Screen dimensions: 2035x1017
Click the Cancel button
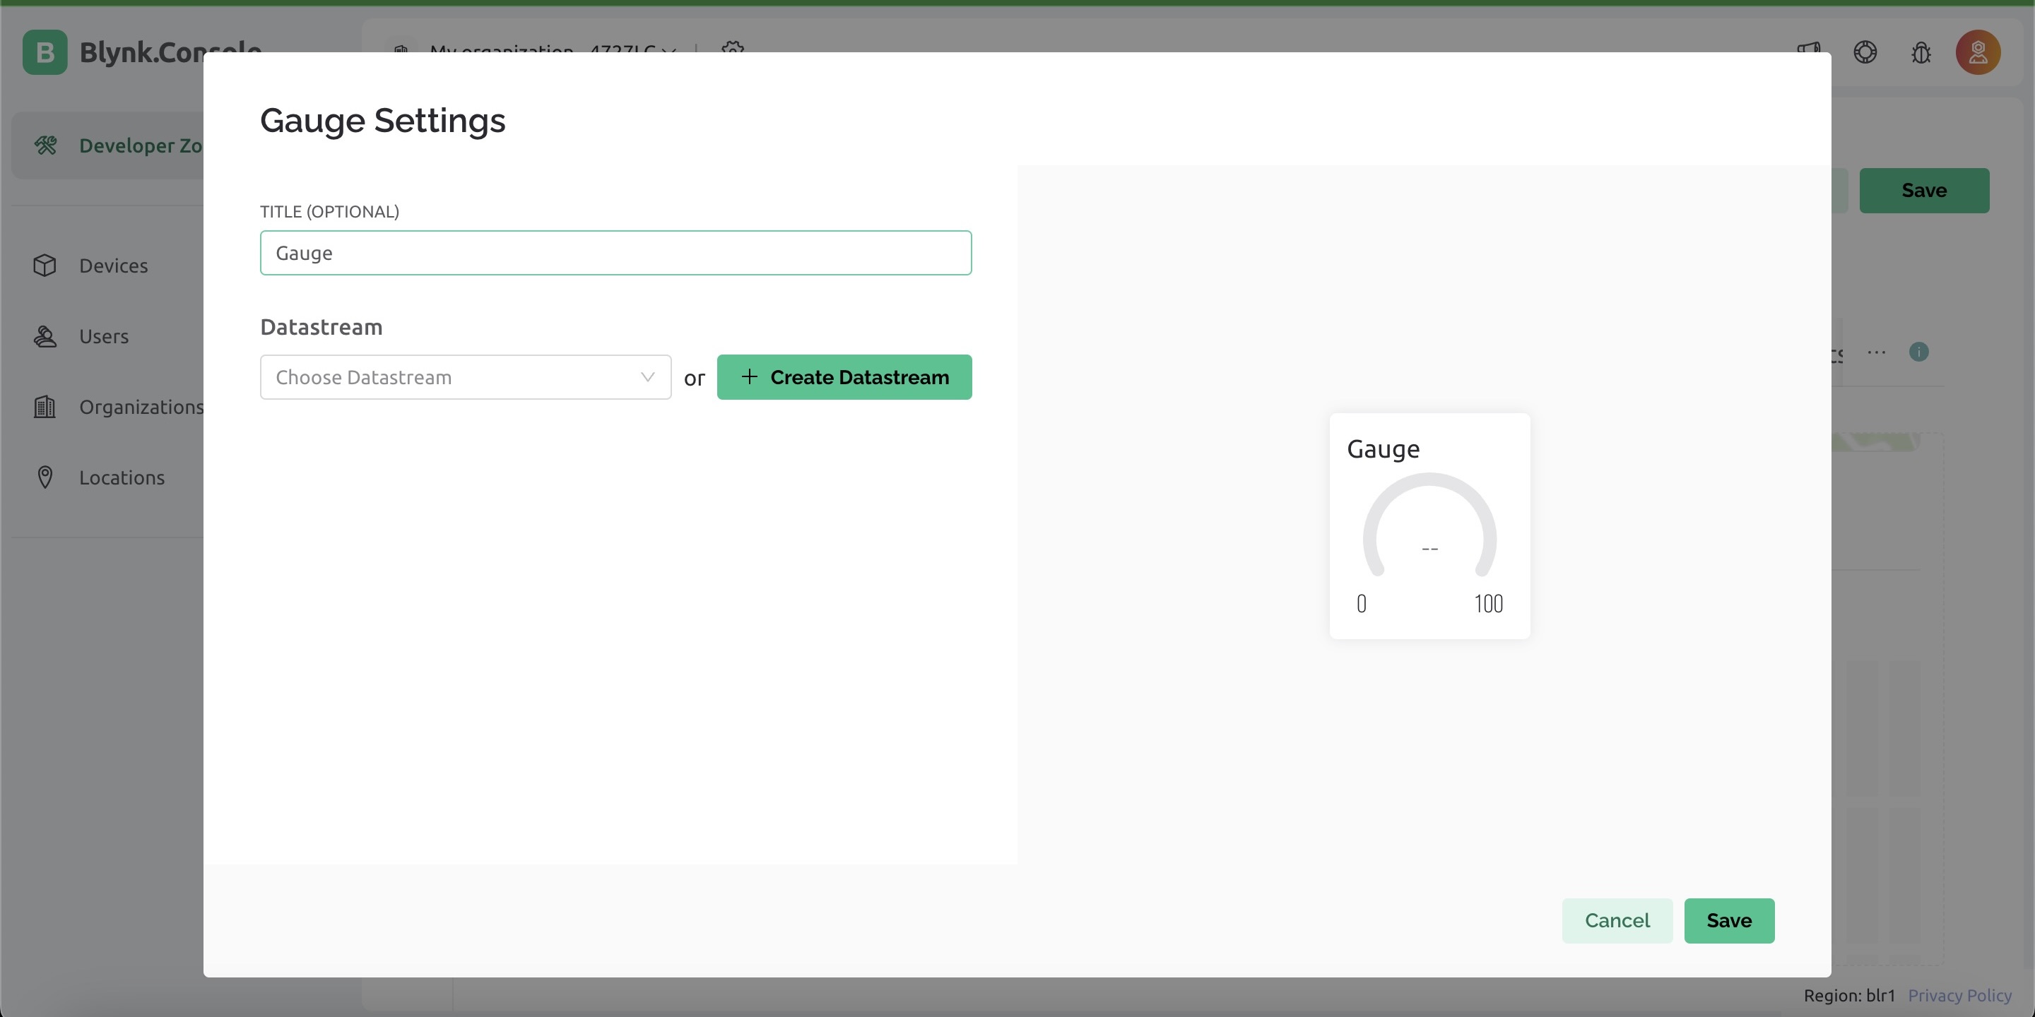point(1617,921)
